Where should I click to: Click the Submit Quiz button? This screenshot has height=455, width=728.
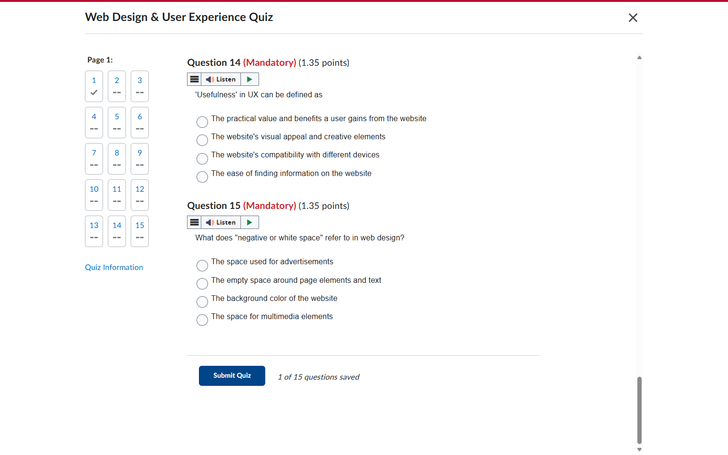[232, 376]
